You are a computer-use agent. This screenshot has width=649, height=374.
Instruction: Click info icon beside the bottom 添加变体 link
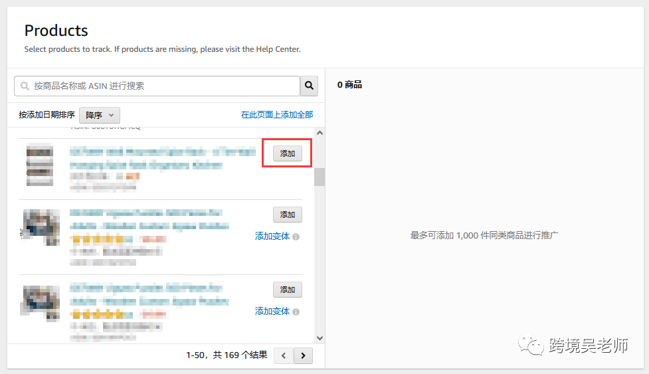point(296,312)
